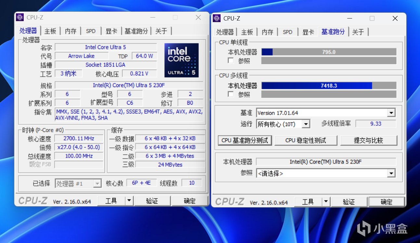Switch to SPD tab in benchmark window
This screenshot has width=420, height=243.
287,32
